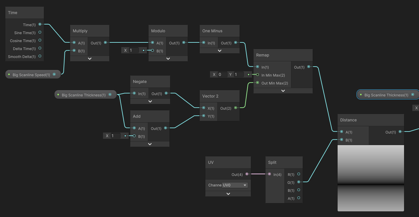The image size is (419, 217).
Task: Select the Time node title header
Action: pos(25,13)
